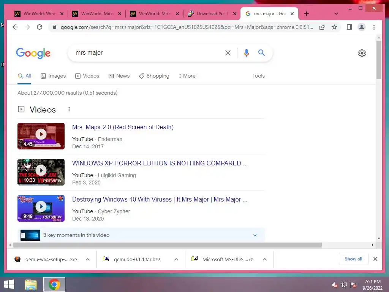Open Mrs. Major 2.0 video link
This screenshot has width=389, height=292.
point(123,127)
